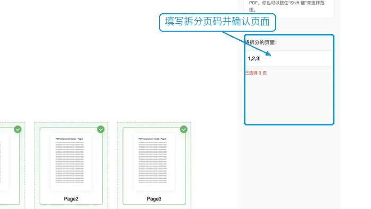
Task: Click the Page2 label text
Action: pos(71,199)
